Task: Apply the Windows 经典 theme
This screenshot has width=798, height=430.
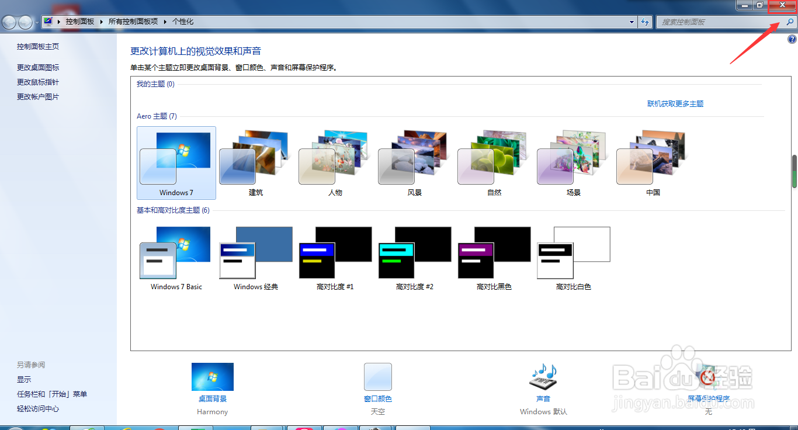Action: click(x=256, y=258)
